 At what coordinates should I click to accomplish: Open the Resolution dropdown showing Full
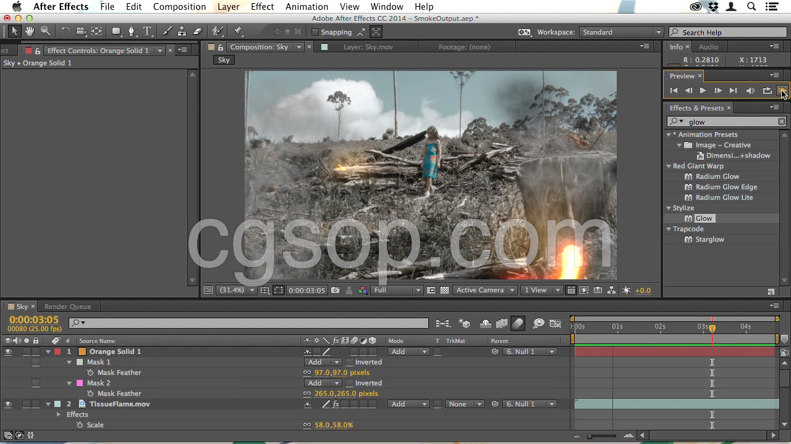(397, 290)
